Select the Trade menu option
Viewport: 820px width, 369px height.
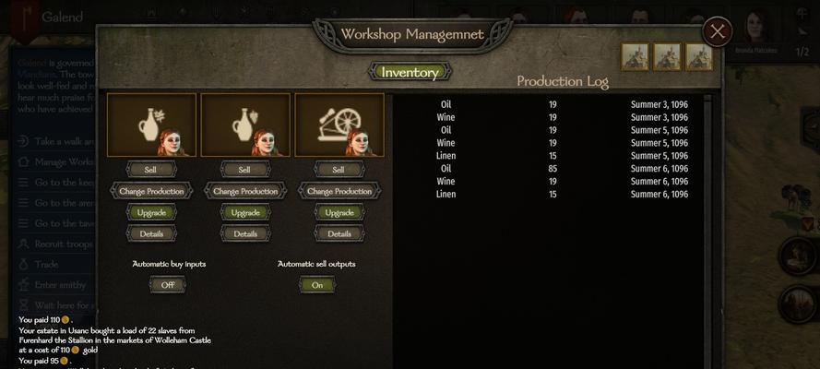46,265
